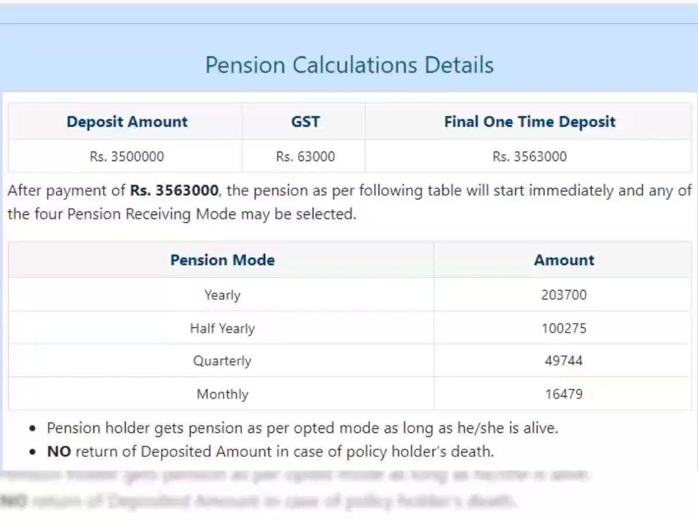
Task: Select the Rs. 63000 GST cell
Action: point(305,156)
